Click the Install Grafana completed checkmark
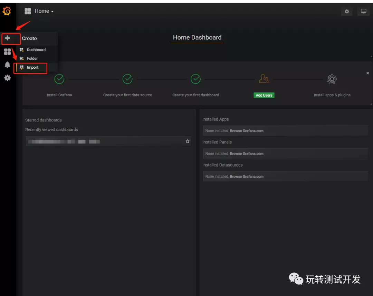The width and height of the screenshot is (373, 296). (x=59, y=79)
